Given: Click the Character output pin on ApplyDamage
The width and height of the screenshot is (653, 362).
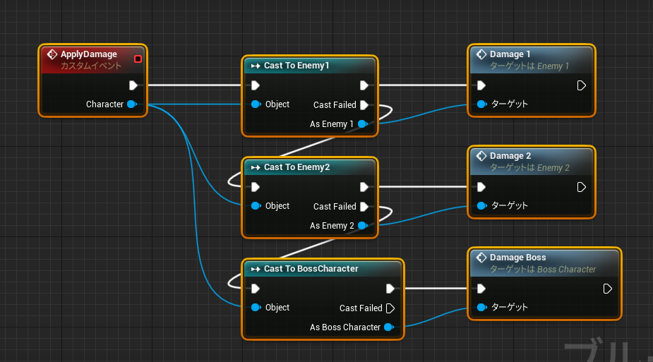Looking at the screenshot, I should tap(132, 104).
